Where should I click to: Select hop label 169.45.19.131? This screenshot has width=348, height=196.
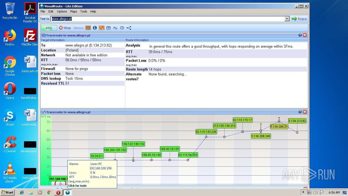[170, 149]
